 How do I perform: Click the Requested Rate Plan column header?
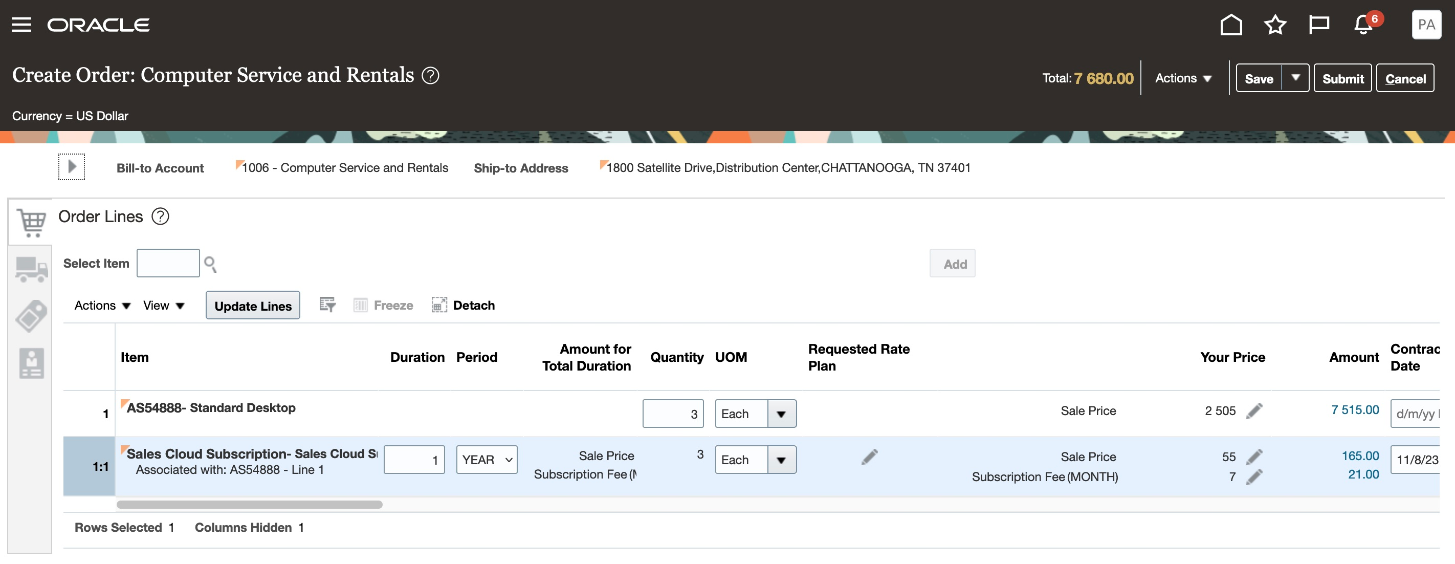click(858, 357)
